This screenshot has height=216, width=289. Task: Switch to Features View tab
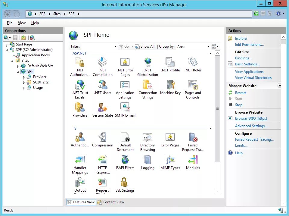(81, 202)
